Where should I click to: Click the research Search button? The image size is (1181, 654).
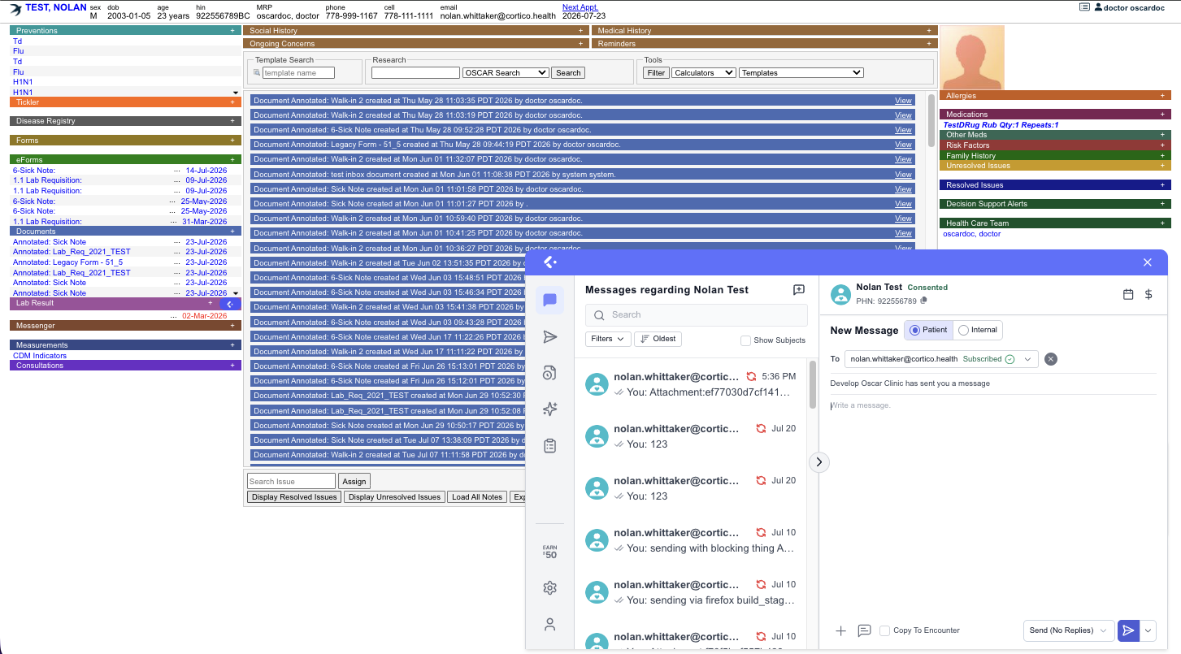coord(568,73)
